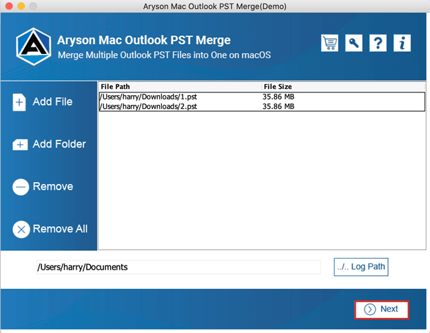Click the Remove All cross circle icon

[21, 230]
